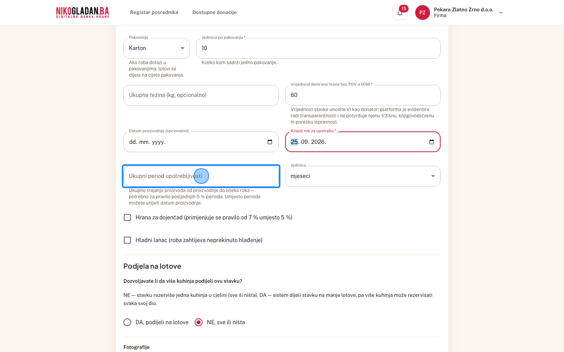Image resolution: width=564 pixels, height=352 pixels.
Task: Select the day 25 in expiry date
Action: click(x=294, y=142)
